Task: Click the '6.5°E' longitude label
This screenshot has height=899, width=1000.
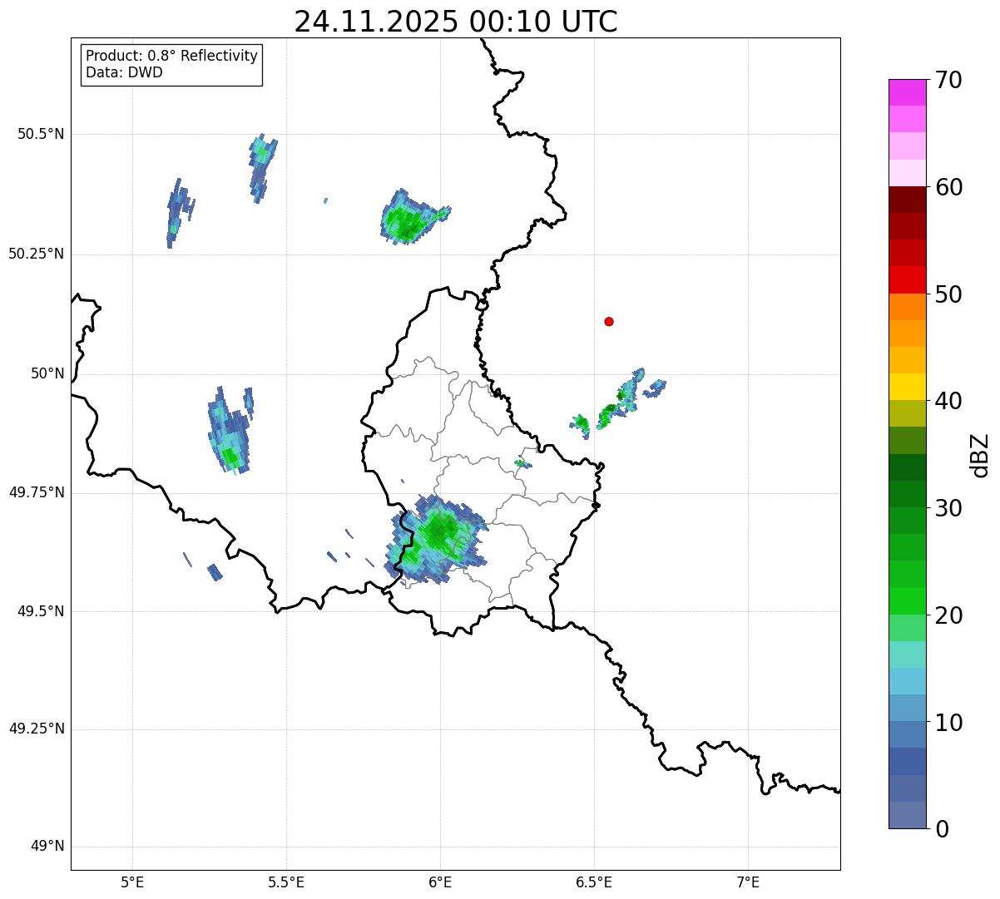Action: click(594, 882)
